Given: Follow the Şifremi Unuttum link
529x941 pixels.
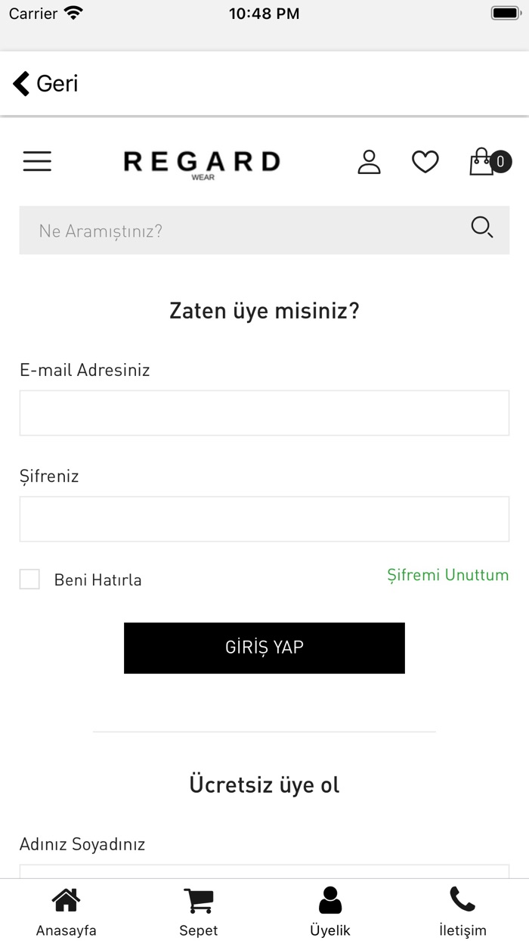Looking at the screenshot, I should click(447, 575).
